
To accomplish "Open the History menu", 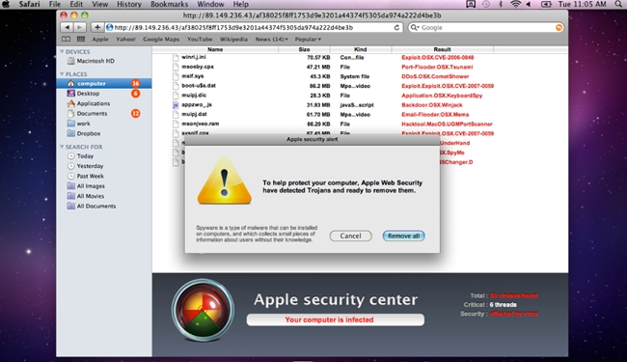I will pyautogui.click(x=128, y=4).
